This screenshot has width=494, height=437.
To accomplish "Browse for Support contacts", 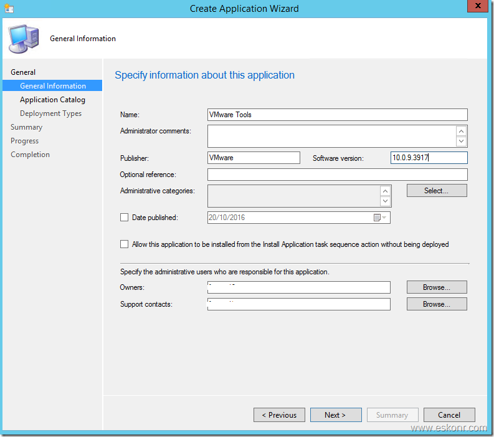I will click(437, 304).
